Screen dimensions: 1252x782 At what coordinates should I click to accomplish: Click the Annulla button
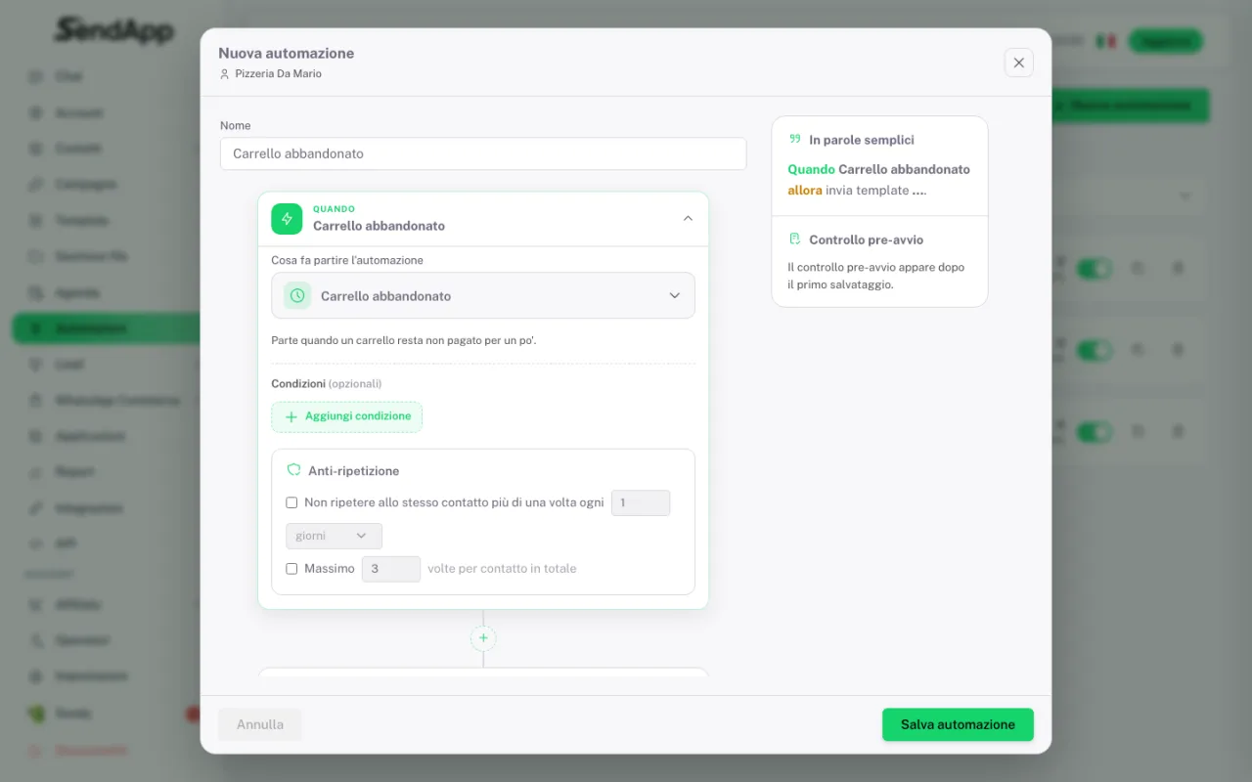[x=260, y=724]
